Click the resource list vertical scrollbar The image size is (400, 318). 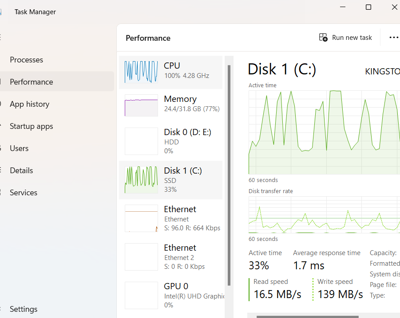click(229, 175)
